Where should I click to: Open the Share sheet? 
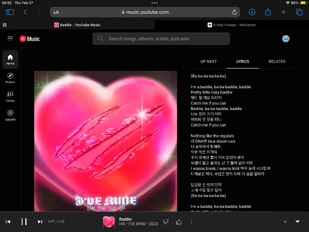268,12
